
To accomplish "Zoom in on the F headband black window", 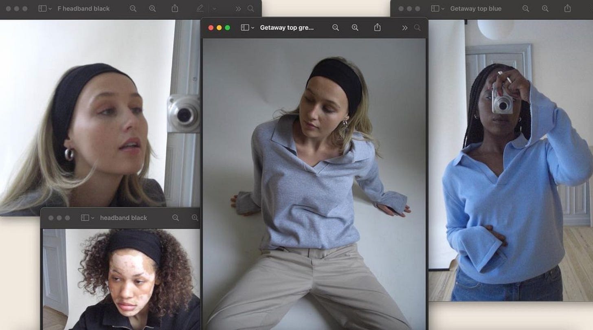I will pyautogui.click(x=152, y=9).
